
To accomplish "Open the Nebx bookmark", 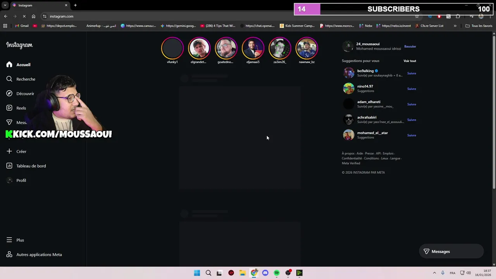I will (x=366, y=26).
